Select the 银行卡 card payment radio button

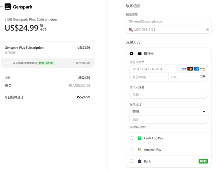tap(131, 54)
